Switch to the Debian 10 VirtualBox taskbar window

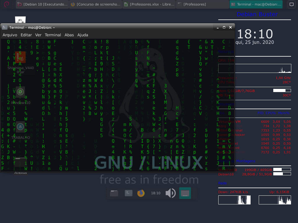[x=42, y=4]
